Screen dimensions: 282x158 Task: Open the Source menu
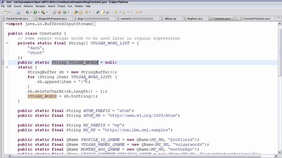click(18, 6)
